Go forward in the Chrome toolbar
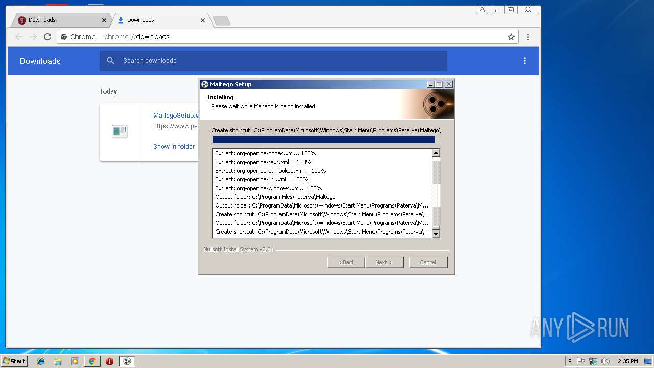654x368 pixels. 33,37
